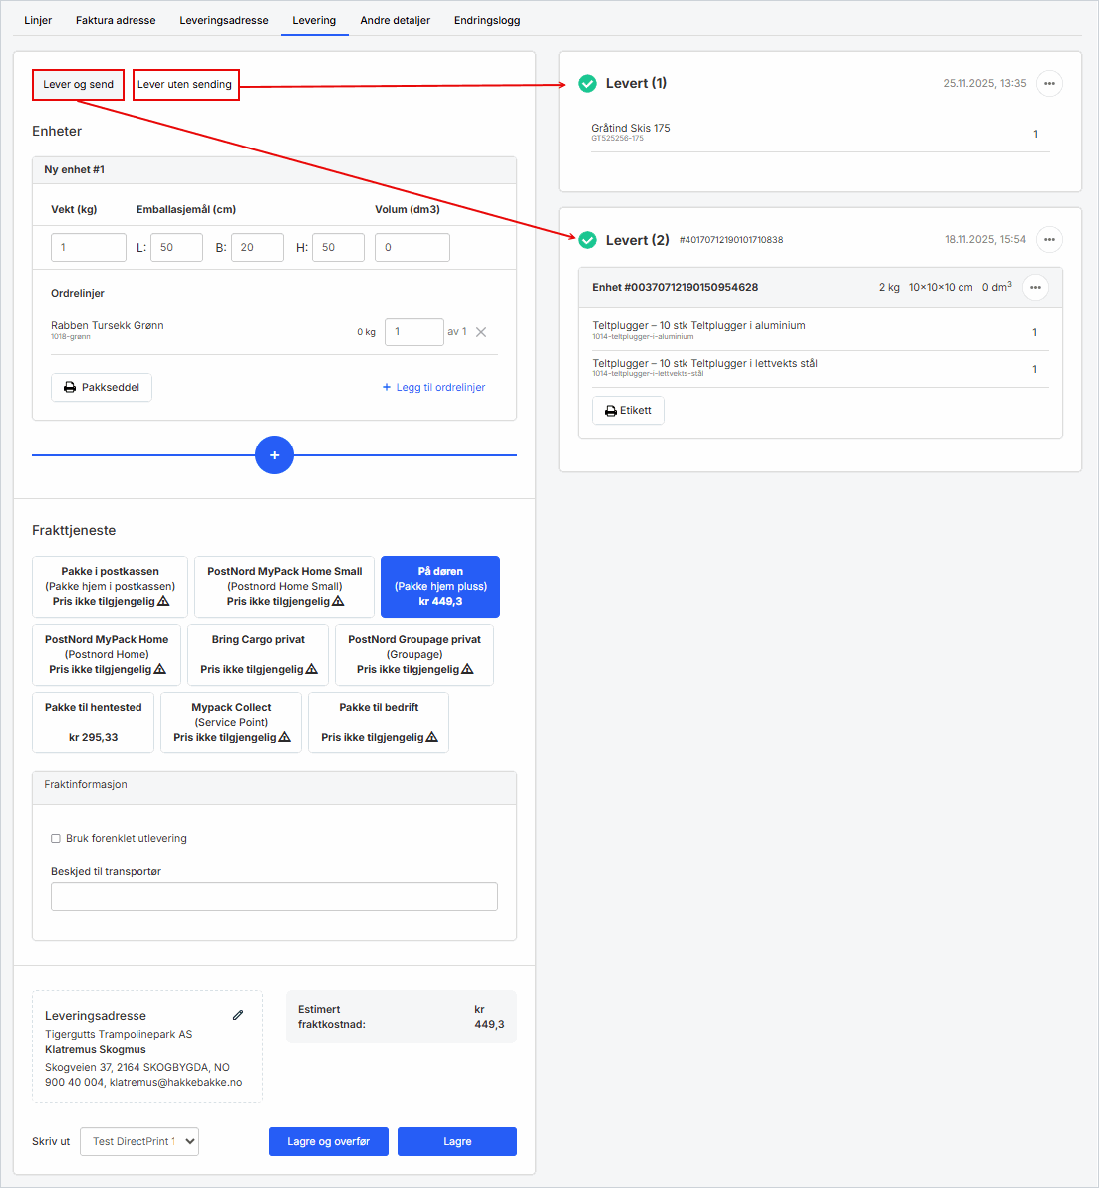Screen dimensions: 1099x1188
Task: Print the Pakkseddel packing slip
Action: [102, 388]
